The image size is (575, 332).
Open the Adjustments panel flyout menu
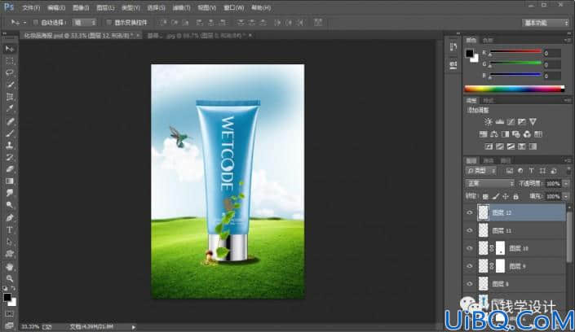coord(568,100)
